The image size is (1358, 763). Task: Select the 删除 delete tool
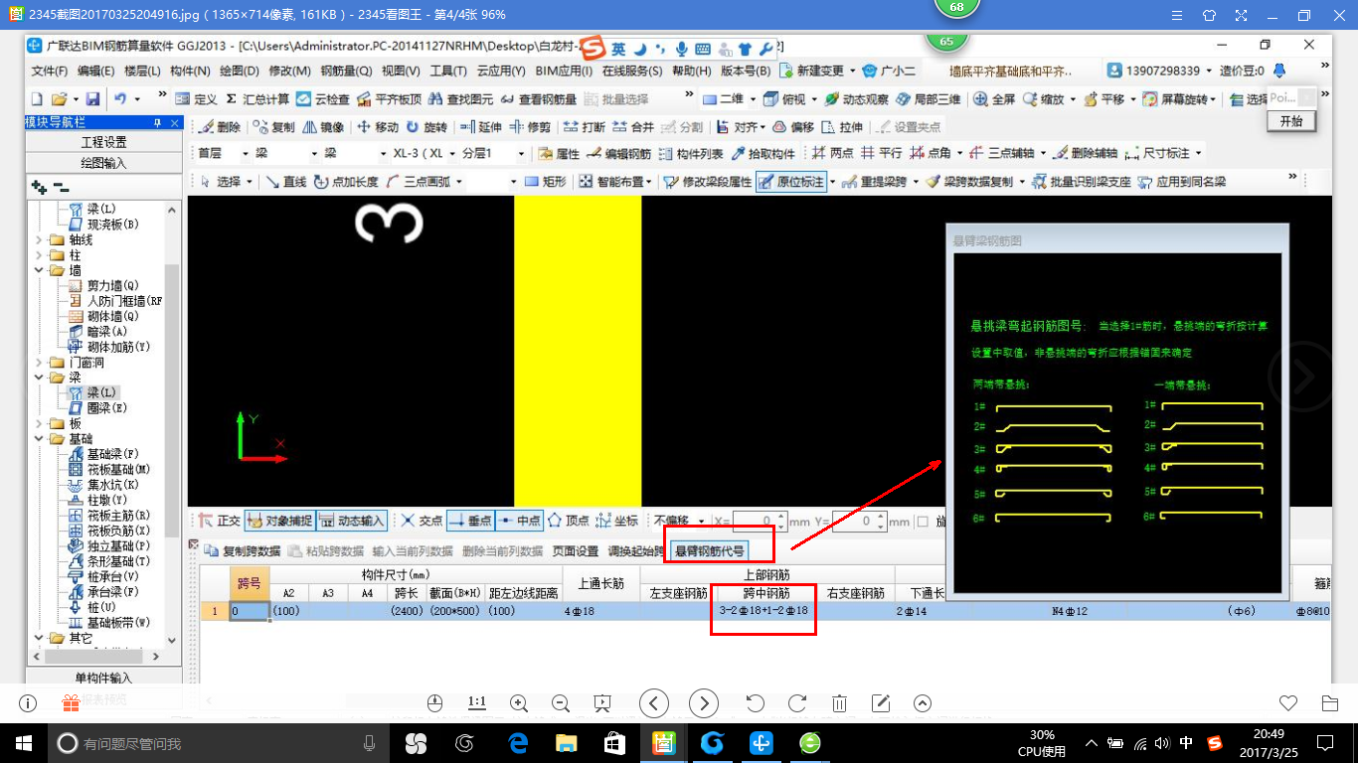(220, 127)
